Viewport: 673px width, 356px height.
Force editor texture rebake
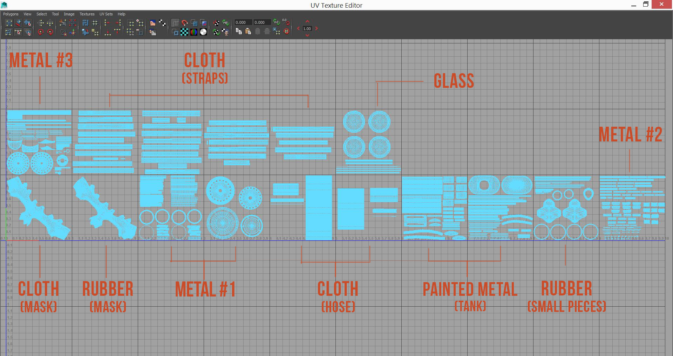click(x=216, y=32)
